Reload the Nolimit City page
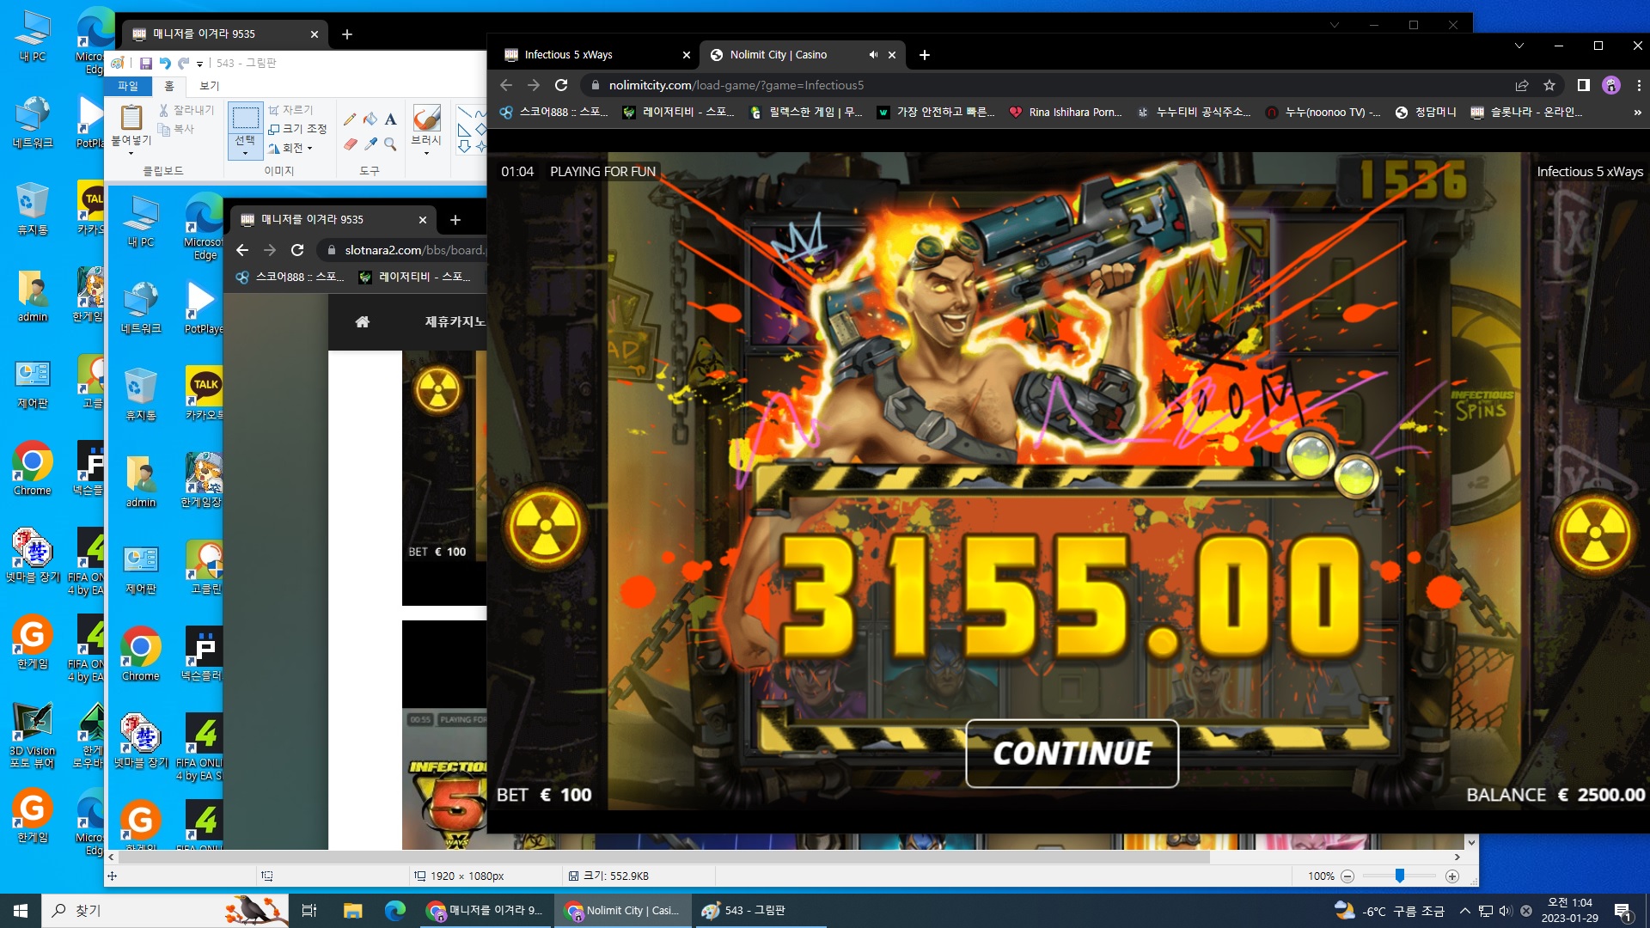 pos(561,85)
